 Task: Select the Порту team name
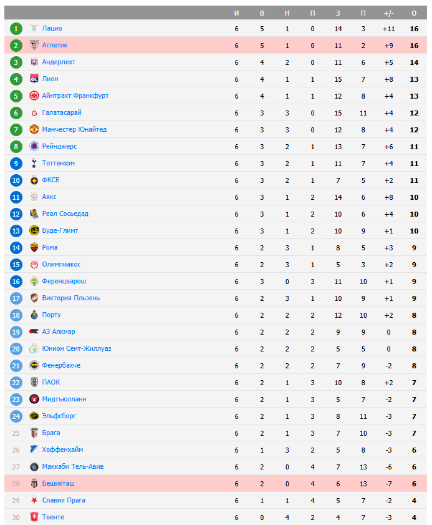pyautogui.click(x=51, y=315)
